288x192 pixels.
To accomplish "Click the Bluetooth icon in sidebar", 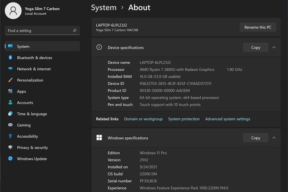I will point(10,58).
